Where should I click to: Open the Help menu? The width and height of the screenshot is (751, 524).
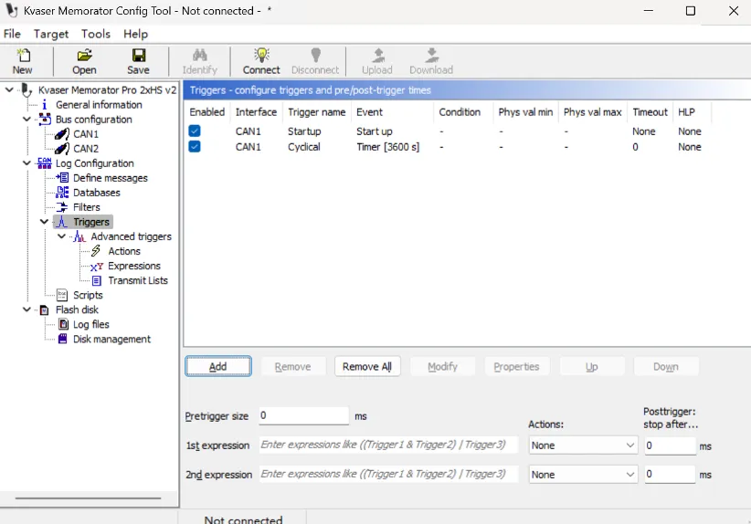[135, 34]
